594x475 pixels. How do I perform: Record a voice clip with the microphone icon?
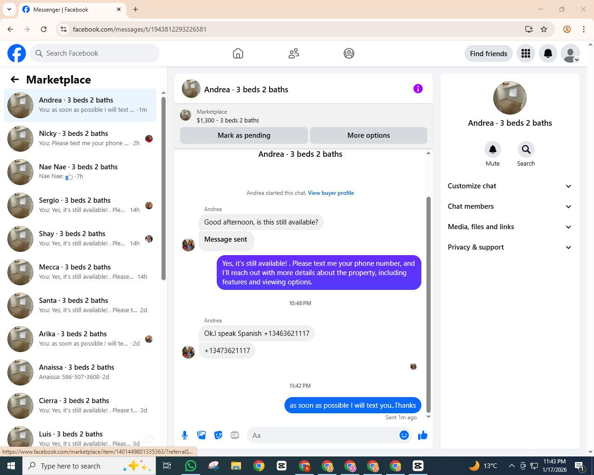185,435
